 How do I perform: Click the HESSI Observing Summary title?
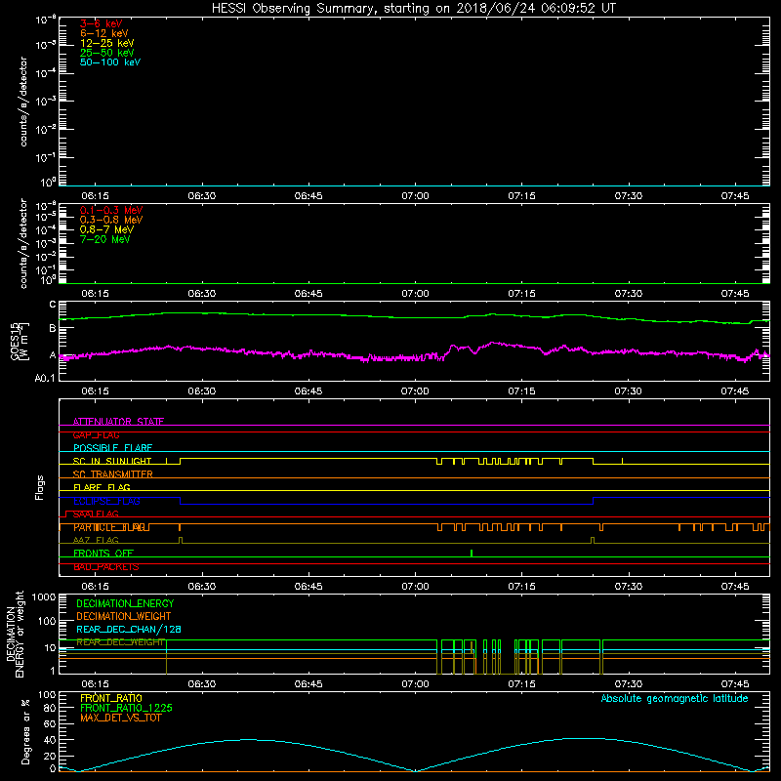(x=413, y=8)
